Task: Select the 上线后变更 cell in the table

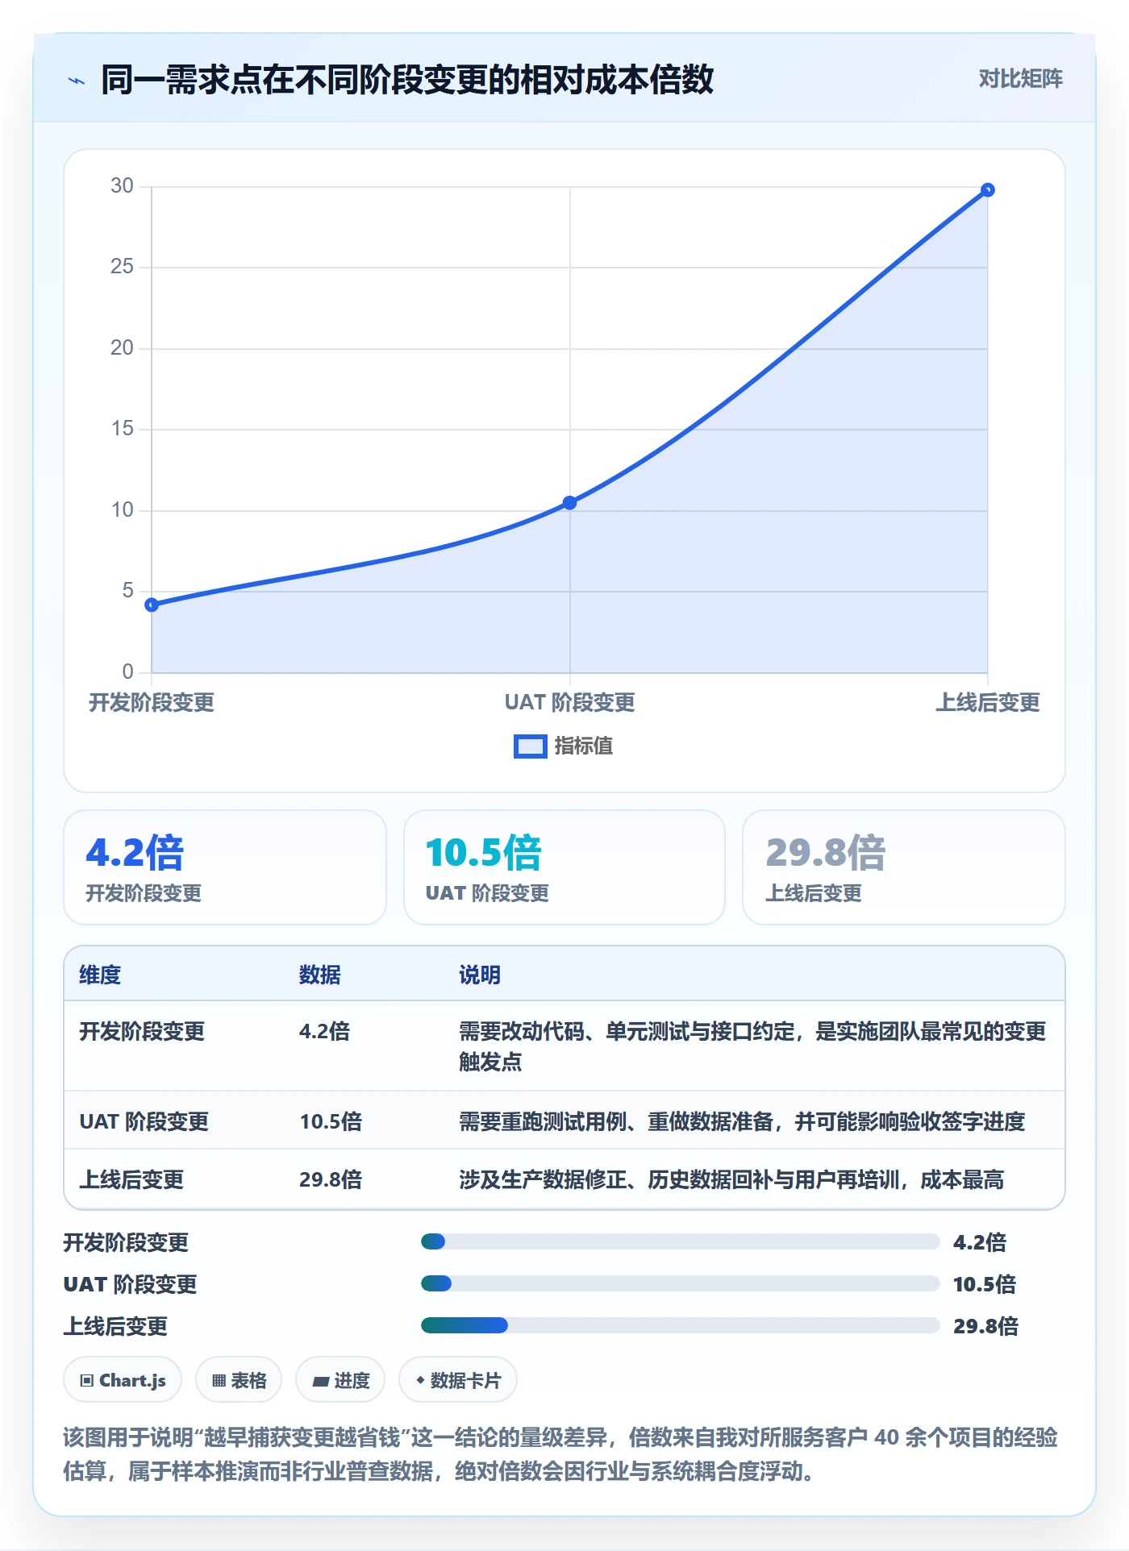Action: pos(131,1179)
